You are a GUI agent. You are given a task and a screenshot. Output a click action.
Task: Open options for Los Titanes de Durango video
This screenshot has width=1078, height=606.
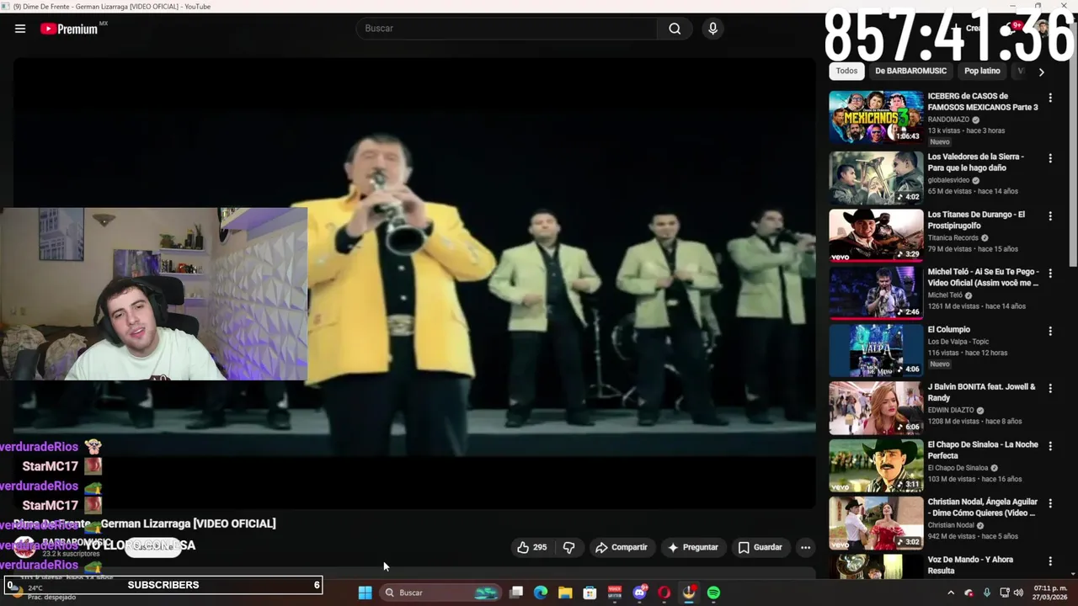pyautogui.click(x=1050, y=216)
